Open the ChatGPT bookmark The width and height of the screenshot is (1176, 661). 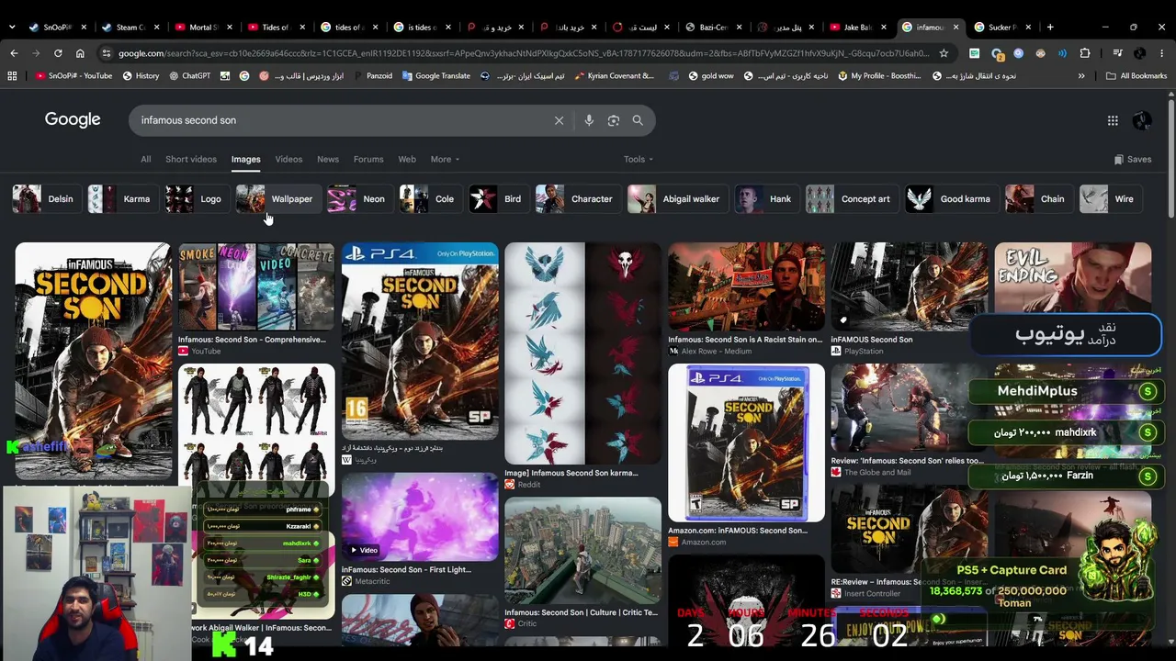coord(189,76)
